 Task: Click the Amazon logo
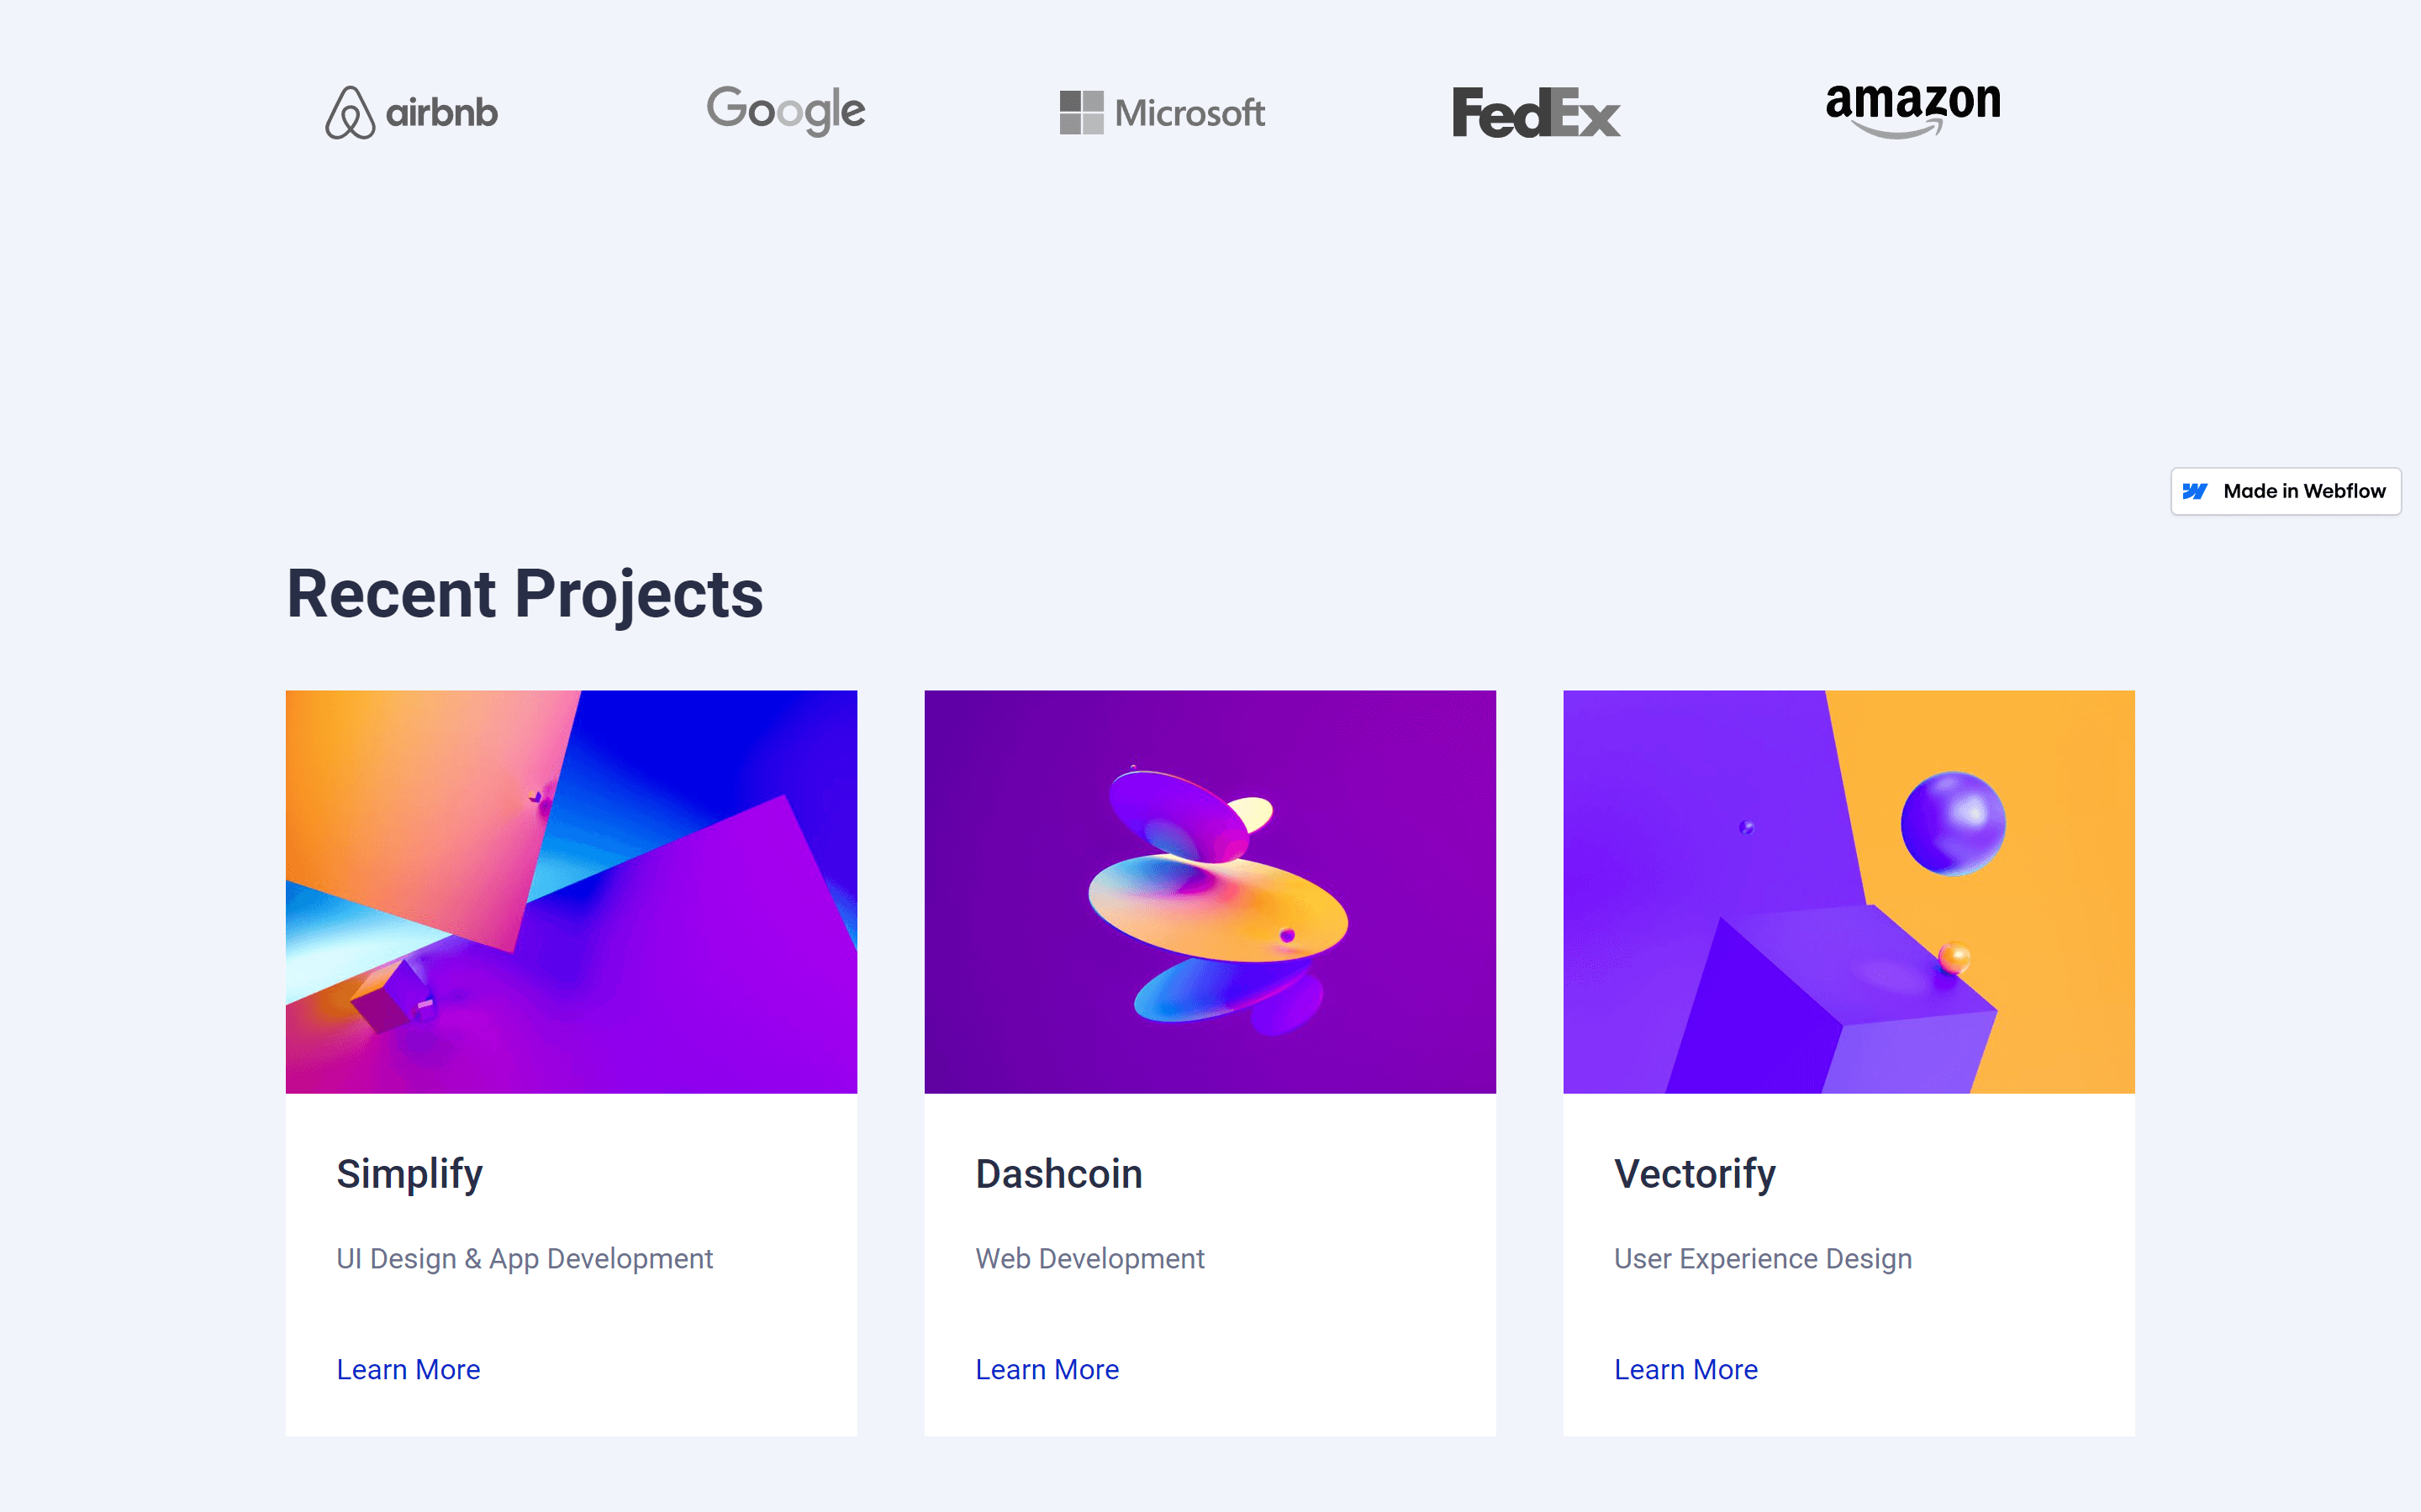click(x=1912, y=110)
